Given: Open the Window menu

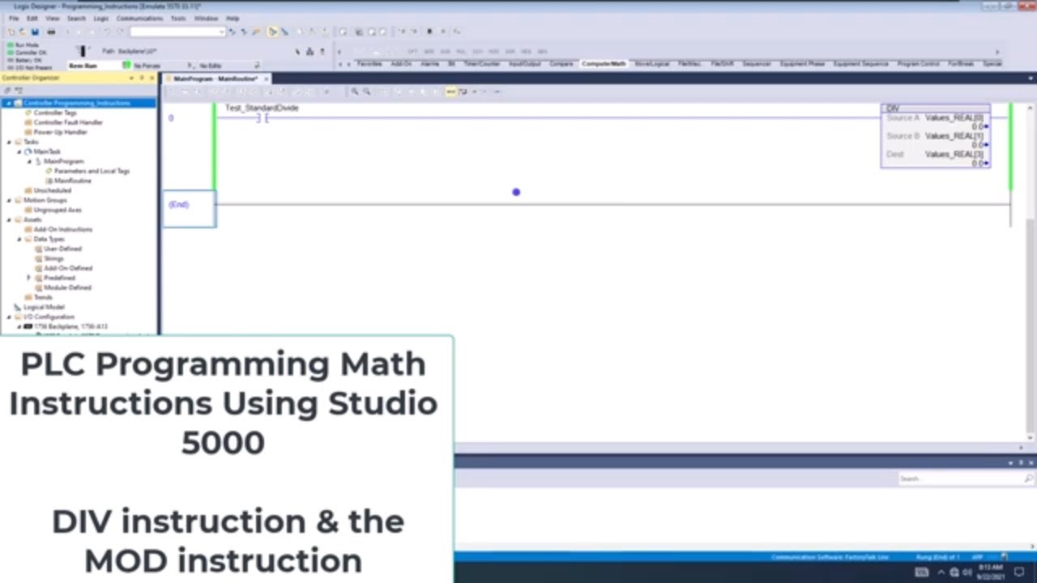Looking at the screenshot, I should click(206, 18).
